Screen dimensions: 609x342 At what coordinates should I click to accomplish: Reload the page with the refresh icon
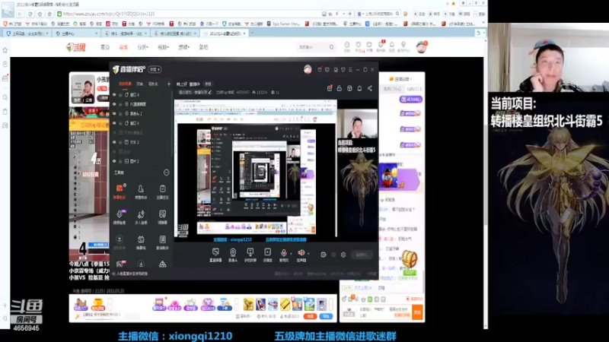[x=30, y=14]
